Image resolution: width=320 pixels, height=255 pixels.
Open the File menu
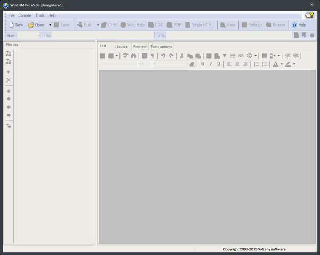click(12, 15)
